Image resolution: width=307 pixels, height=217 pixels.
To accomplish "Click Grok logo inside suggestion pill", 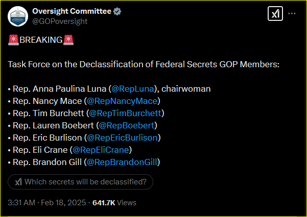I will pyautogui.click(x=18, y=182).
